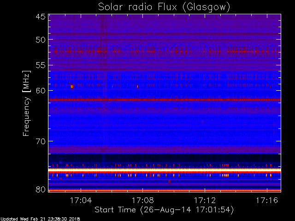Click the 'Updated Wed Feb 21' timestamp text
Image resolution: width=295 pixels, height=221 pixels.
click(40, 219)
